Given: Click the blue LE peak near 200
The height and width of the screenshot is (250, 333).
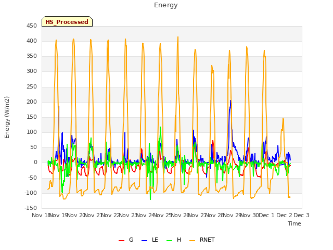Looking at the screenshot, I should pyautogui.click(x=230, y=101).
